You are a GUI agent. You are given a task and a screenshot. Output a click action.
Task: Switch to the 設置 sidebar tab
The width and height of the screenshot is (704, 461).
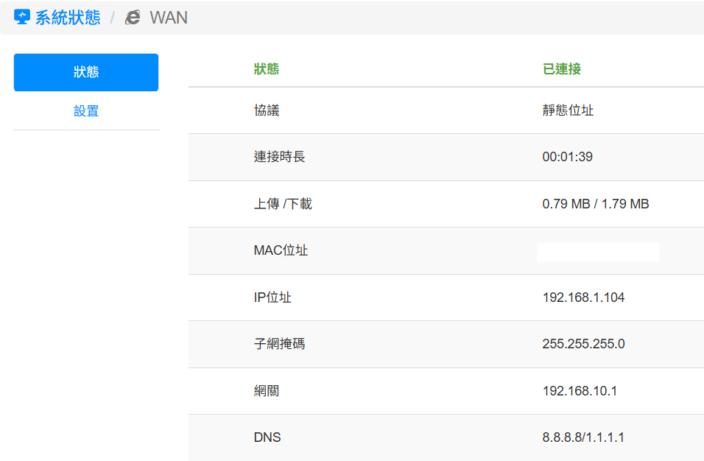click(86, 111)
